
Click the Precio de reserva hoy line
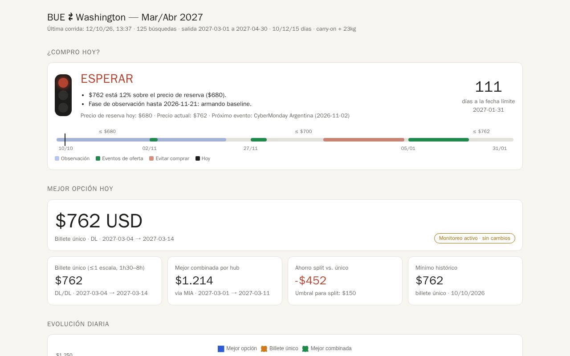pos(215,116)
